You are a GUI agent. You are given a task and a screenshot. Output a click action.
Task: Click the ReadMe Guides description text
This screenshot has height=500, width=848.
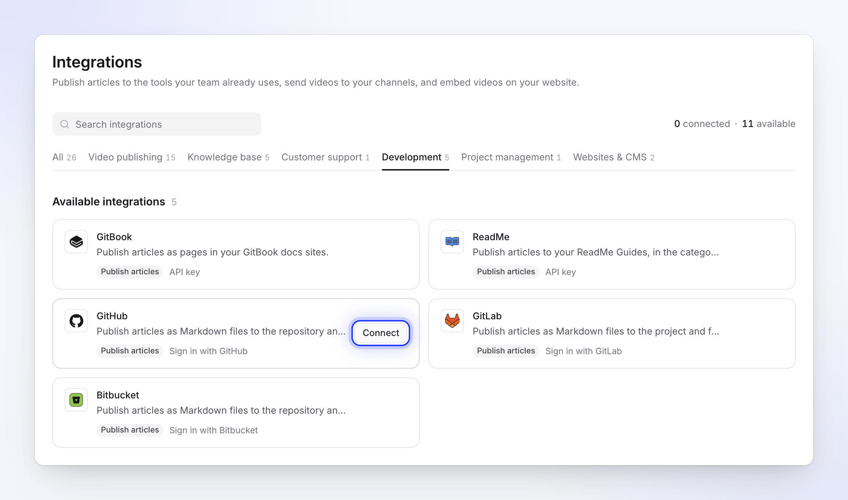pos(595,252)
